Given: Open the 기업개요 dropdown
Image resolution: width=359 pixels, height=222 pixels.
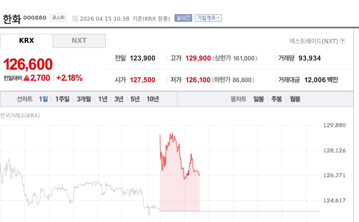Looking at the screenshot, I should coord(208,18).
